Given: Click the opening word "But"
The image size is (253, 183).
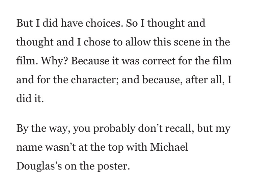Looking at the screenshot, I should tap(25, 23).
